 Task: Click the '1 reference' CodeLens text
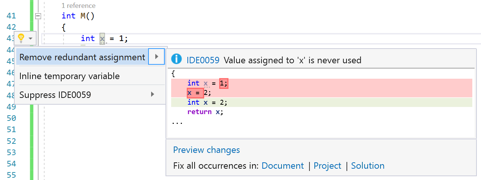pos(78,6)
